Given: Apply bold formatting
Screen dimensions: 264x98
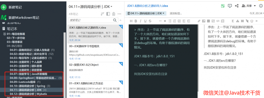Looking at the screenshot, I should click(136, 21).
